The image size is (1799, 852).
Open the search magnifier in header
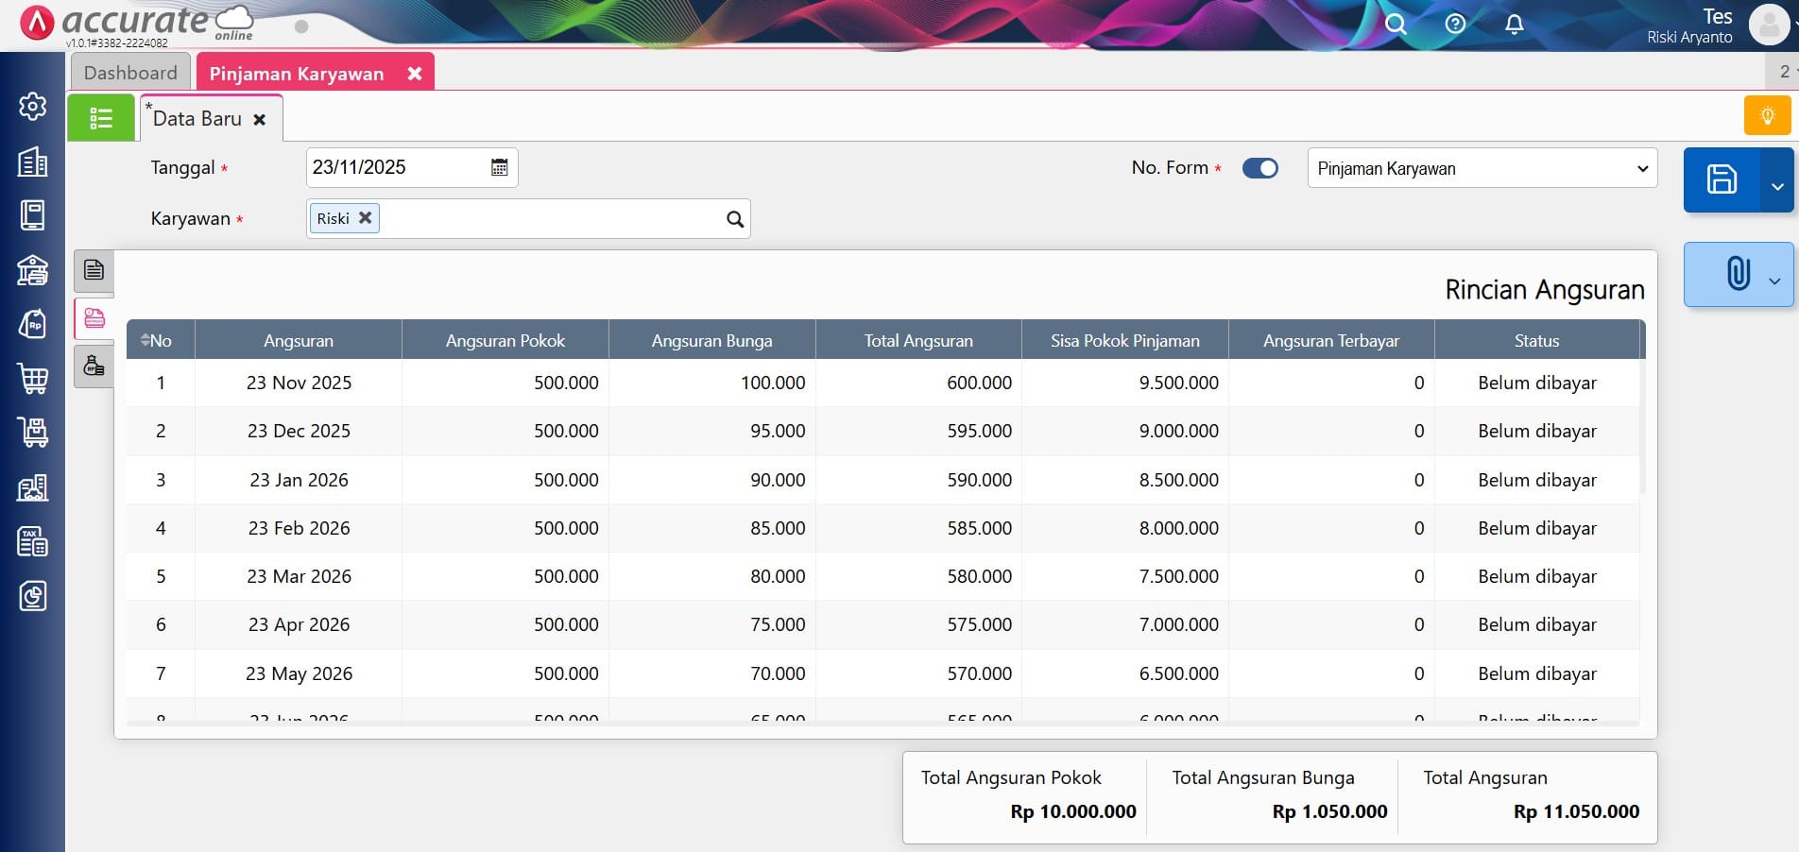coord(1395,25)
